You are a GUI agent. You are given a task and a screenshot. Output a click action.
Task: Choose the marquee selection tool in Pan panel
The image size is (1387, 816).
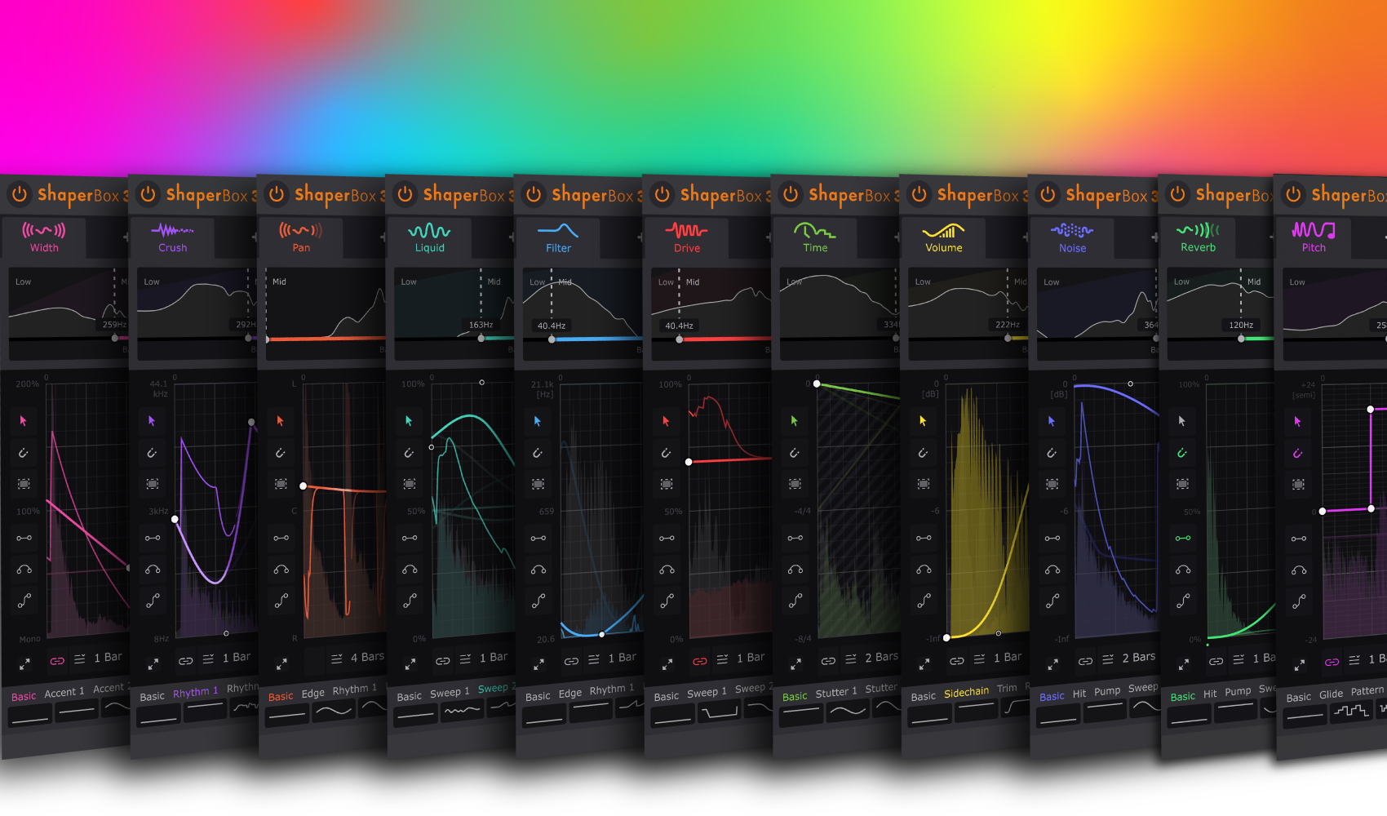pos(281,484)
